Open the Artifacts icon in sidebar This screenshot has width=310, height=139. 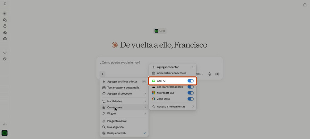pyautogui.click(x=5, y=32)
